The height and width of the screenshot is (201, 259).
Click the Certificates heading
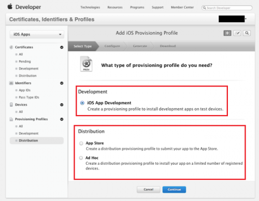[24, 47]
